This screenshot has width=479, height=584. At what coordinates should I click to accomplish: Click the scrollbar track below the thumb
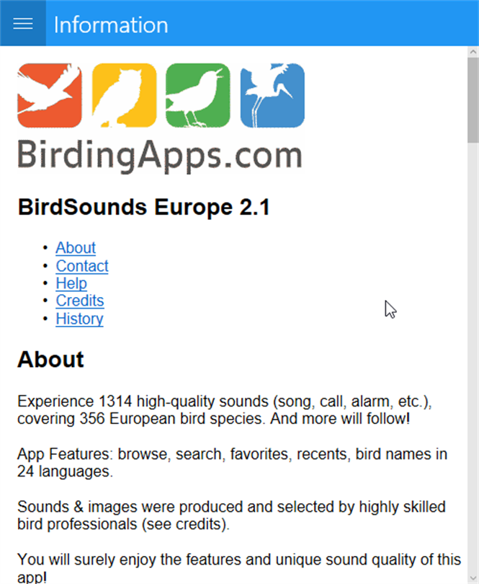coord(473,360)
